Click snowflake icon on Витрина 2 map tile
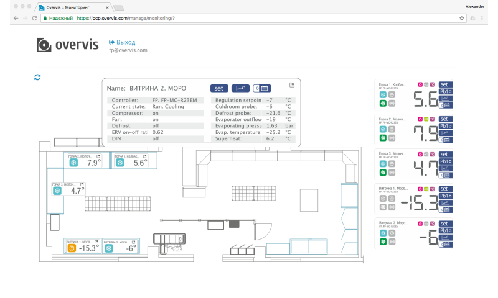498x298 pixels. [109, 248]
